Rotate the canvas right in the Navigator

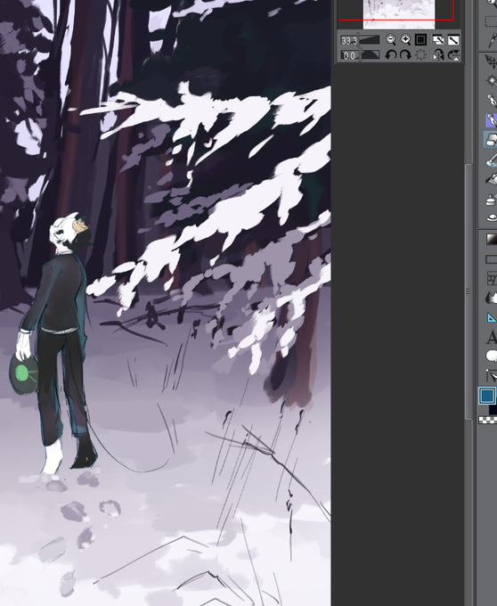coord(405,55)
